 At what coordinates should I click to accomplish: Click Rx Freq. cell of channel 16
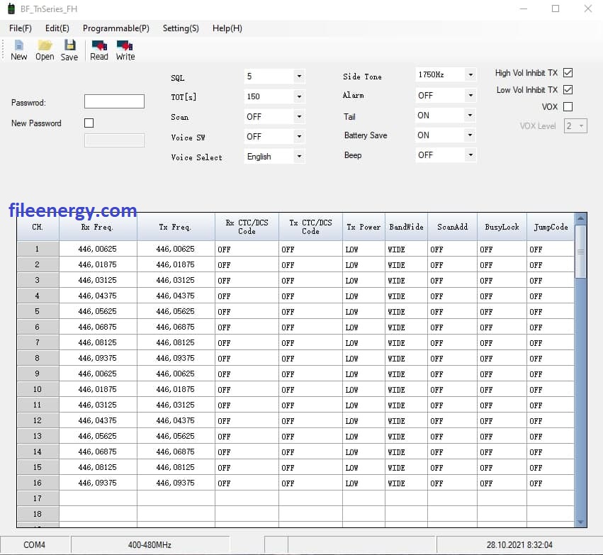pos(98,482)
